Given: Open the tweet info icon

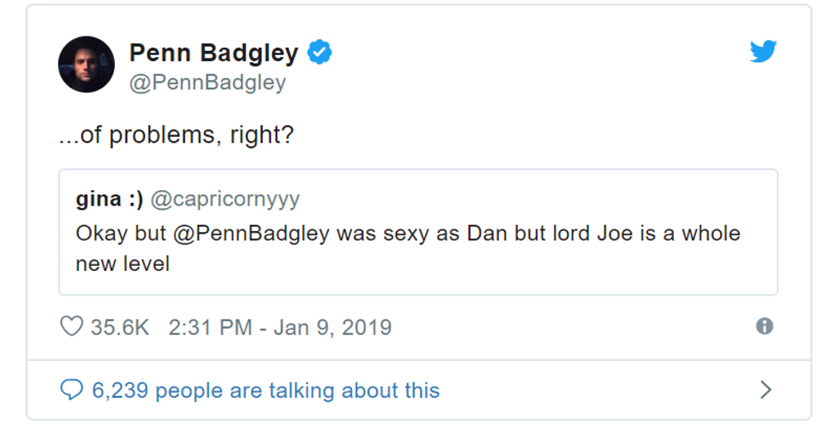Looking at the screenshot, I should tap(764, 326).
